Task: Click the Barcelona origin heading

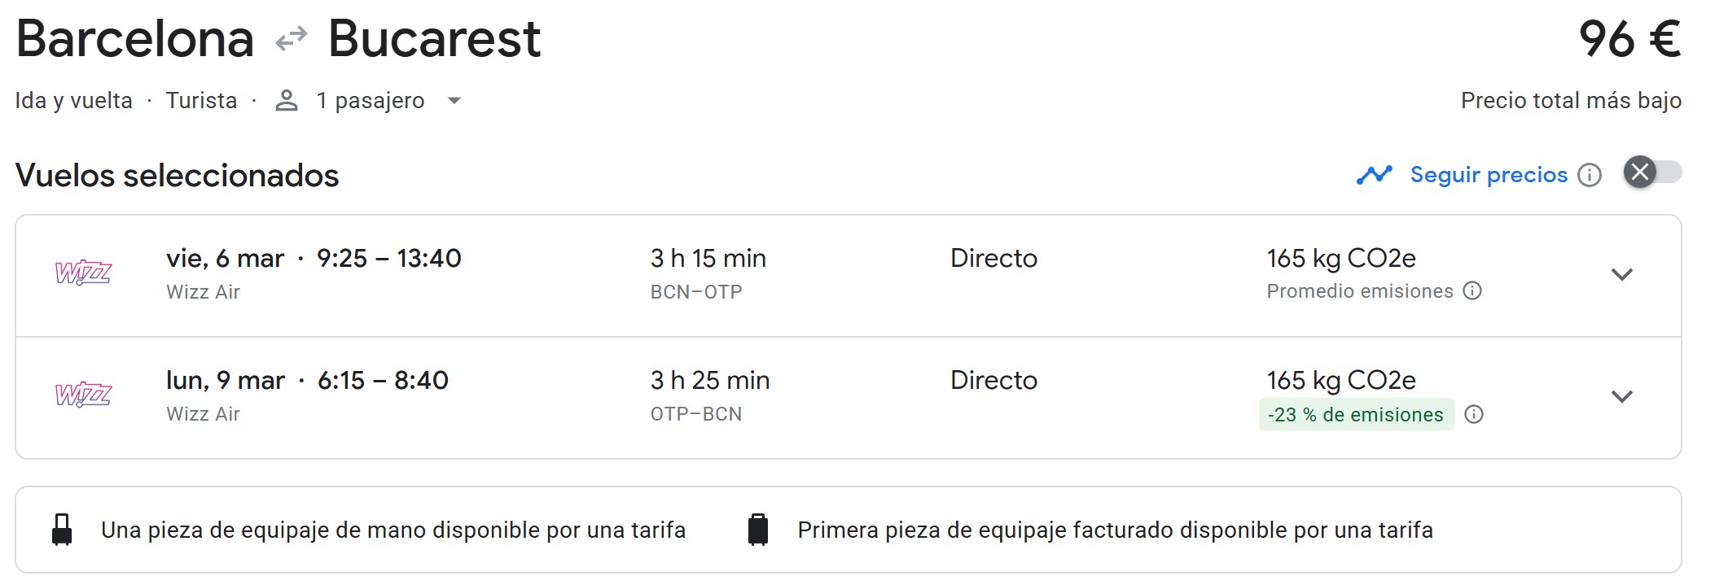Action: [135, 39]
